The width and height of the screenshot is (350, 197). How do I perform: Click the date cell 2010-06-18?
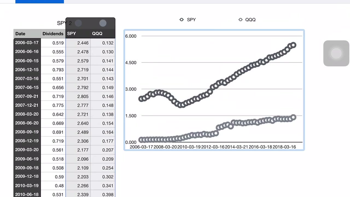[x=27, y=194]
